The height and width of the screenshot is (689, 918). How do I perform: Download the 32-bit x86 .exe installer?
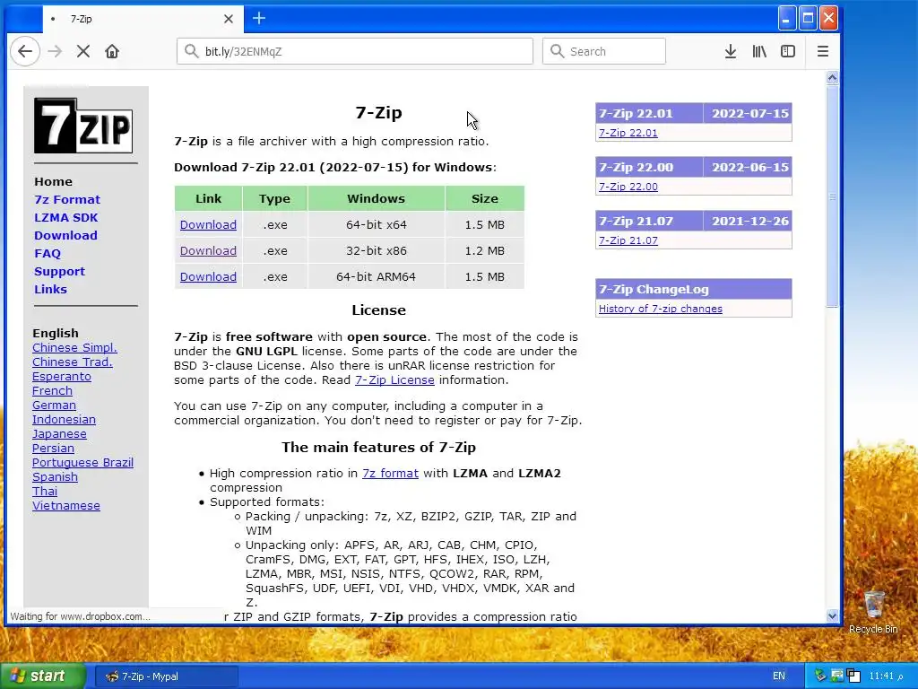point(208,251)
